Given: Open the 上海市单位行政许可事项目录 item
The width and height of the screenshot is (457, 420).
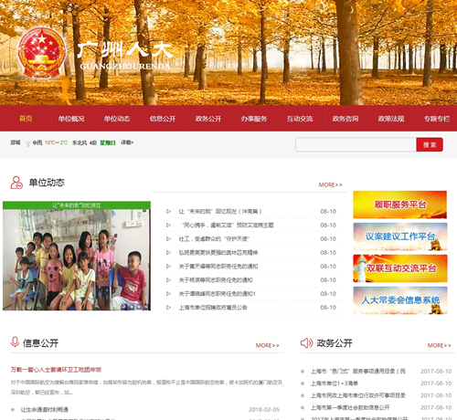Looking at the screenshot, I should click(x=358, y=395).
